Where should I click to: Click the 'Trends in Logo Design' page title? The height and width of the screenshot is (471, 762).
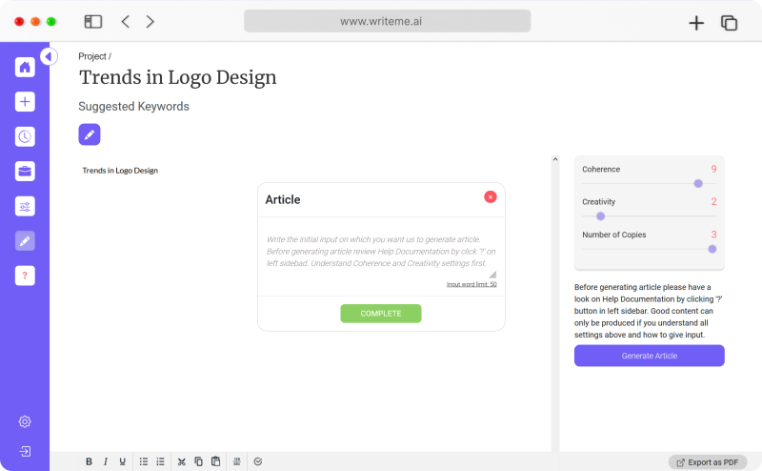click(x=178, y=78)
